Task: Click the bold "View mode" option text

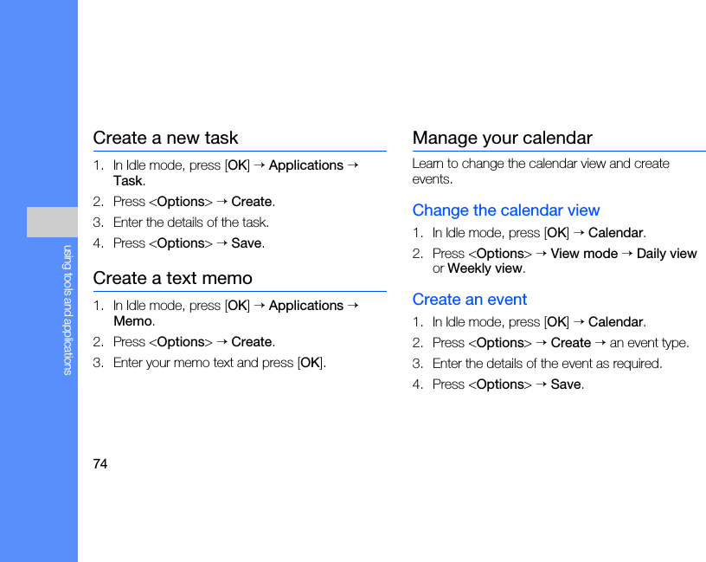Action: click(x=584, y=254)
